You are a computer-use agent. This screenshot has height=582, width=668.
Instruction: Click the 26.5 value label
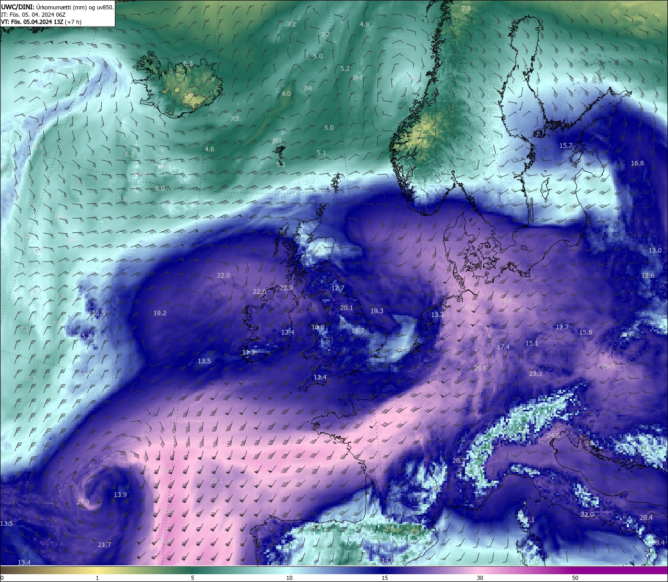click(x=608, y=366)
